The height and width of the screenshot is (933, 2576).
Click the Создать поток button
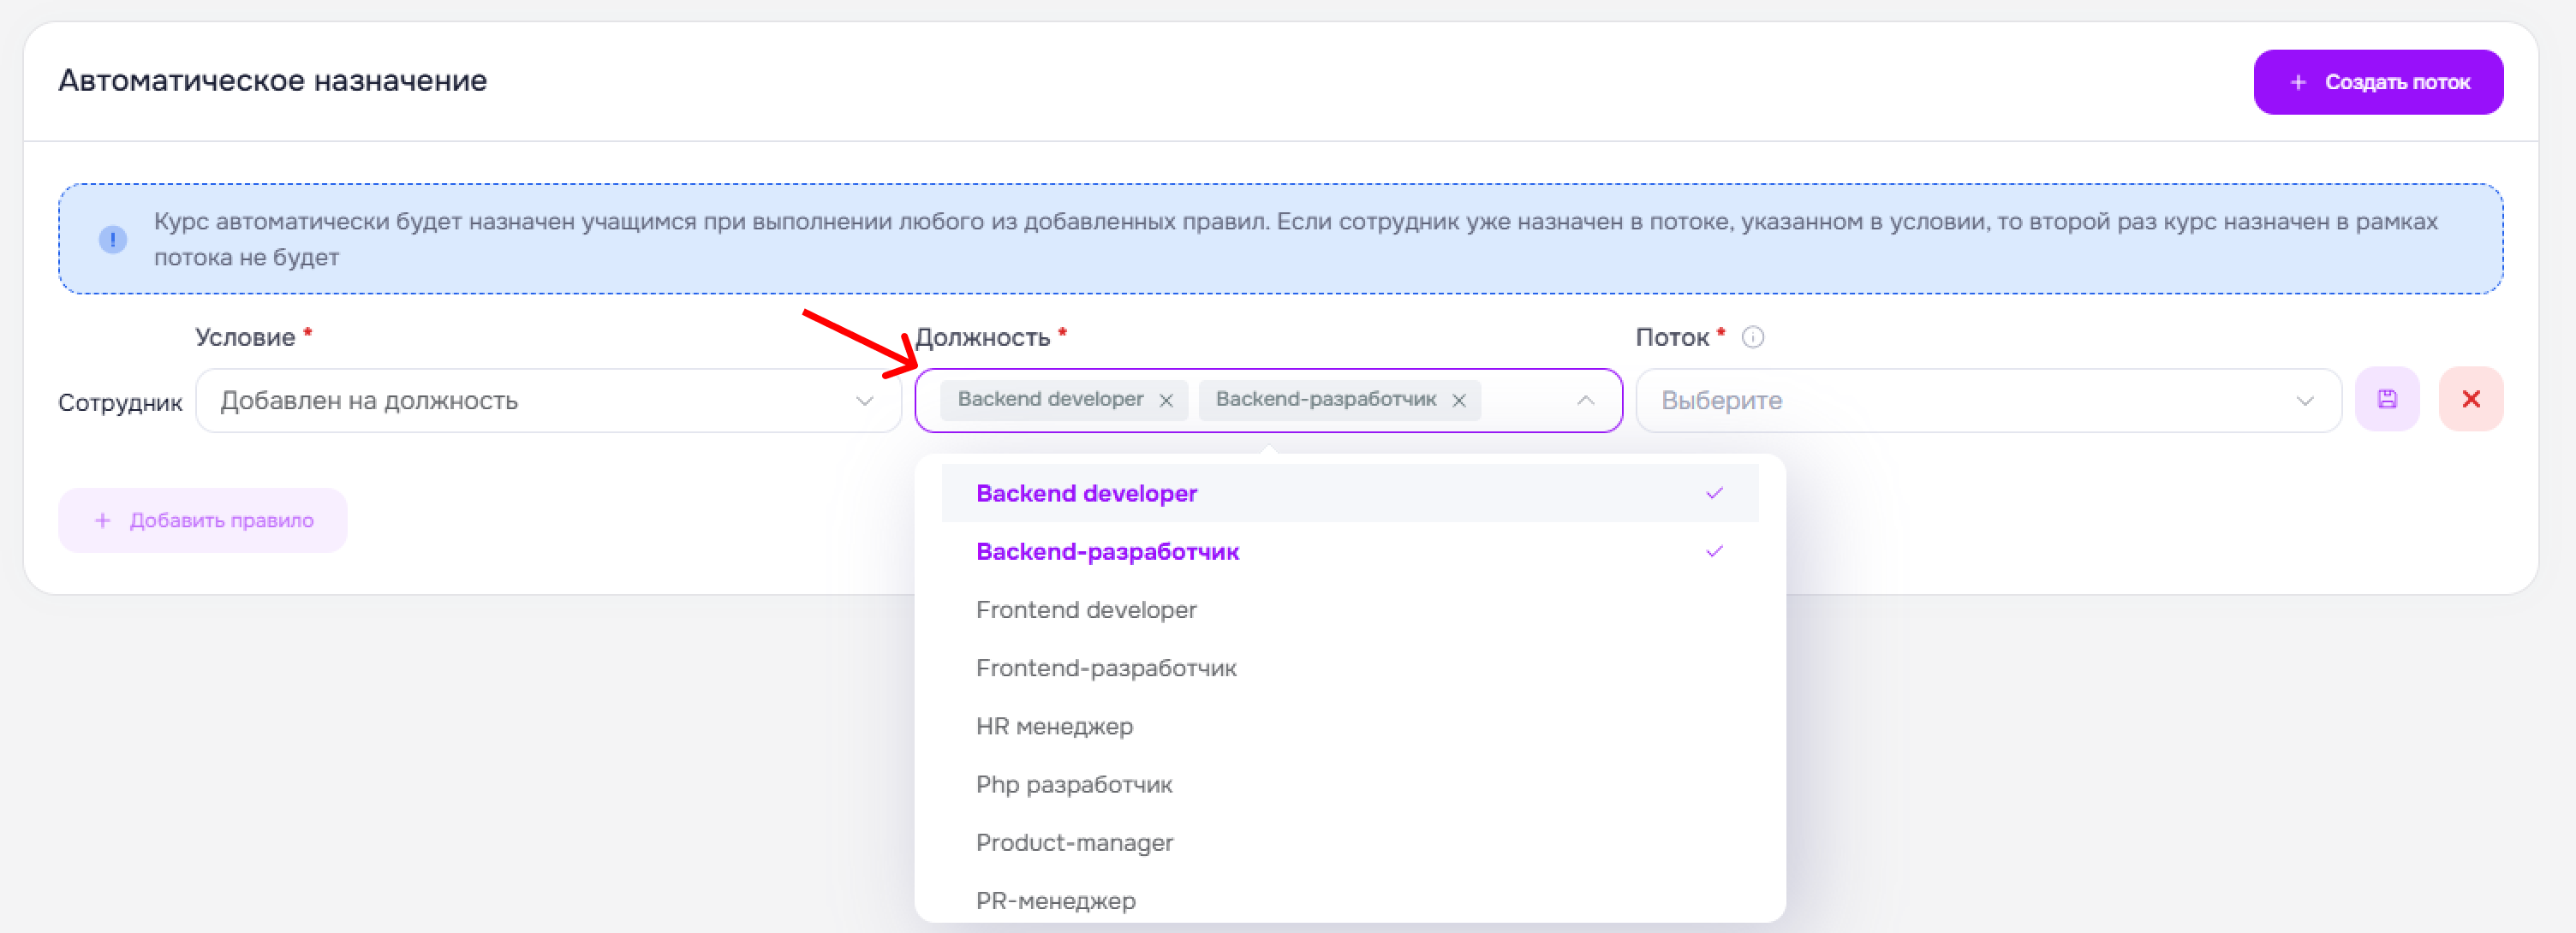point(2377,82)
